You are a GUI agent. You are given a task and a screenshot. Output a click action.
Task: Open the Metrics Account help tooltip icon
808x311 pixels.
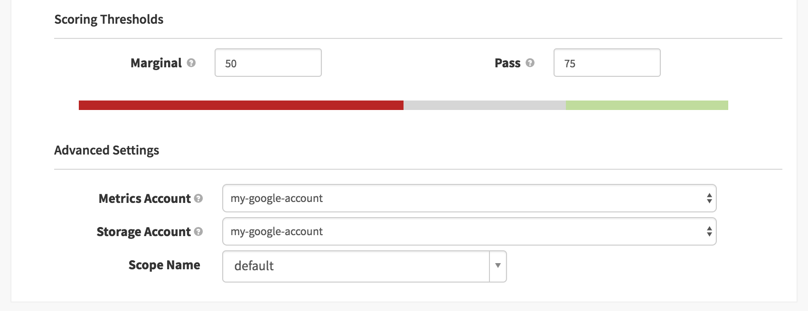(198, 198)
